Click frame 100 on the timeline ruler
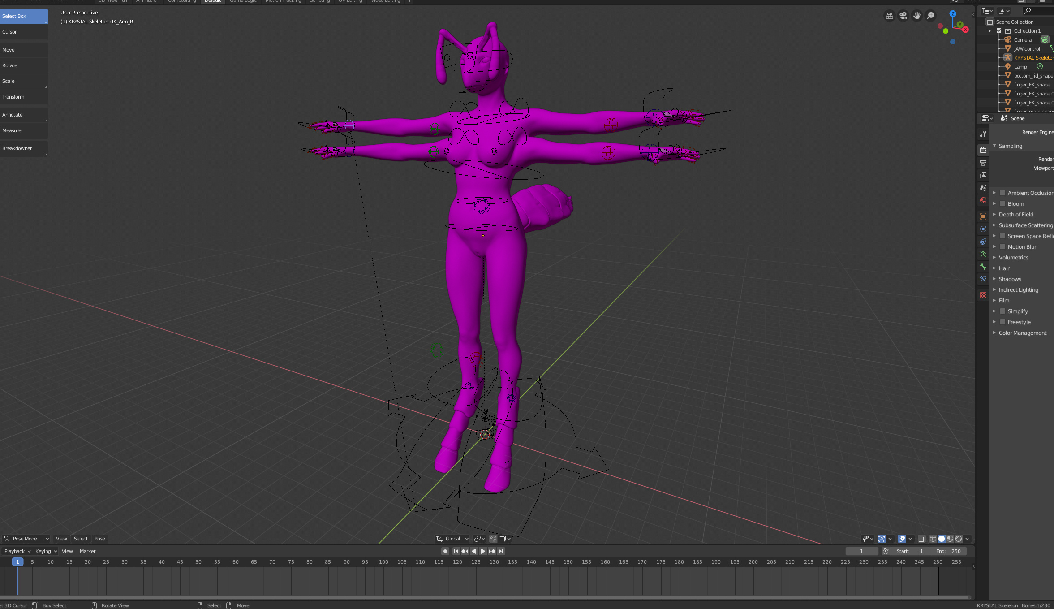Viewport: 1054px width, 609px height. 383,562
